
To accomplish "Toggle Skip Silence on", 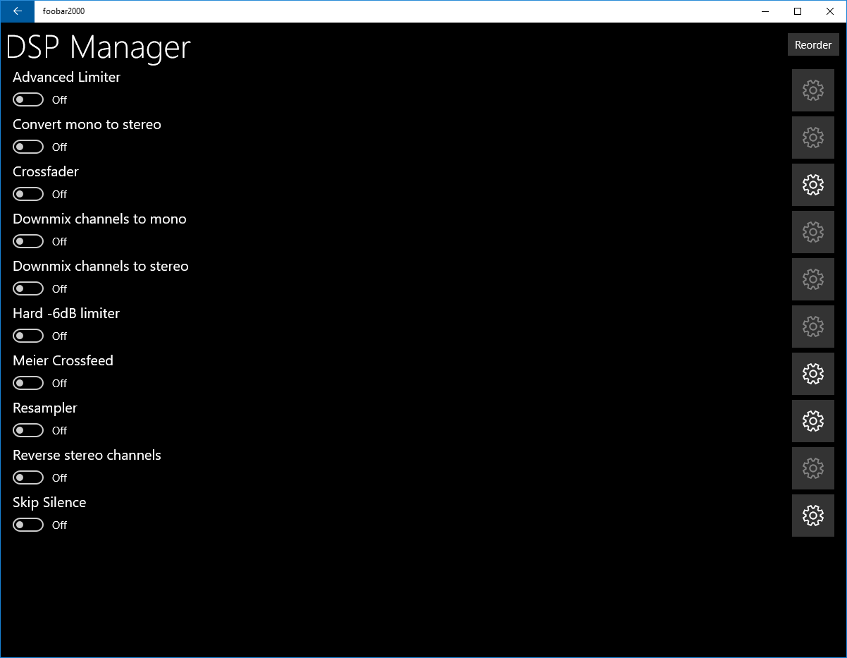I will click(x=28, y=524).
